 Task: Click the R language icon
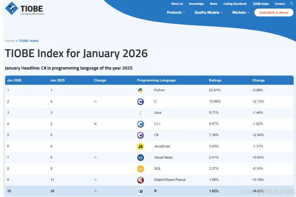[140, 191]
